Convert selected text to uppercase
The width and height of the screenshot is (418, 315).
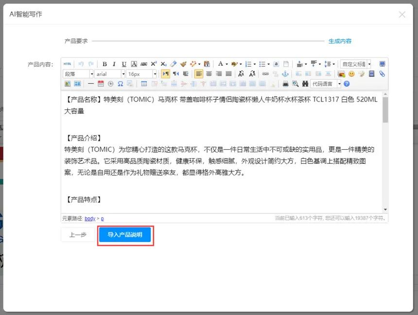tap(241, 74)
